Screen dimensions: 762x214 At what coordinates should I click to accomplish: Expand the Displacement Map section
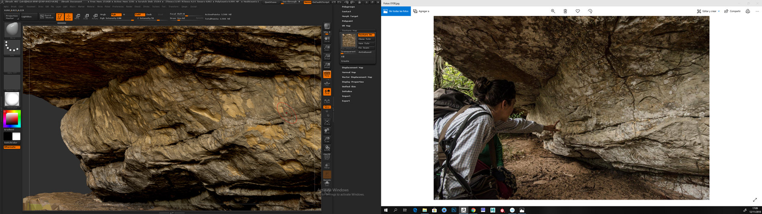pos(352,68)
